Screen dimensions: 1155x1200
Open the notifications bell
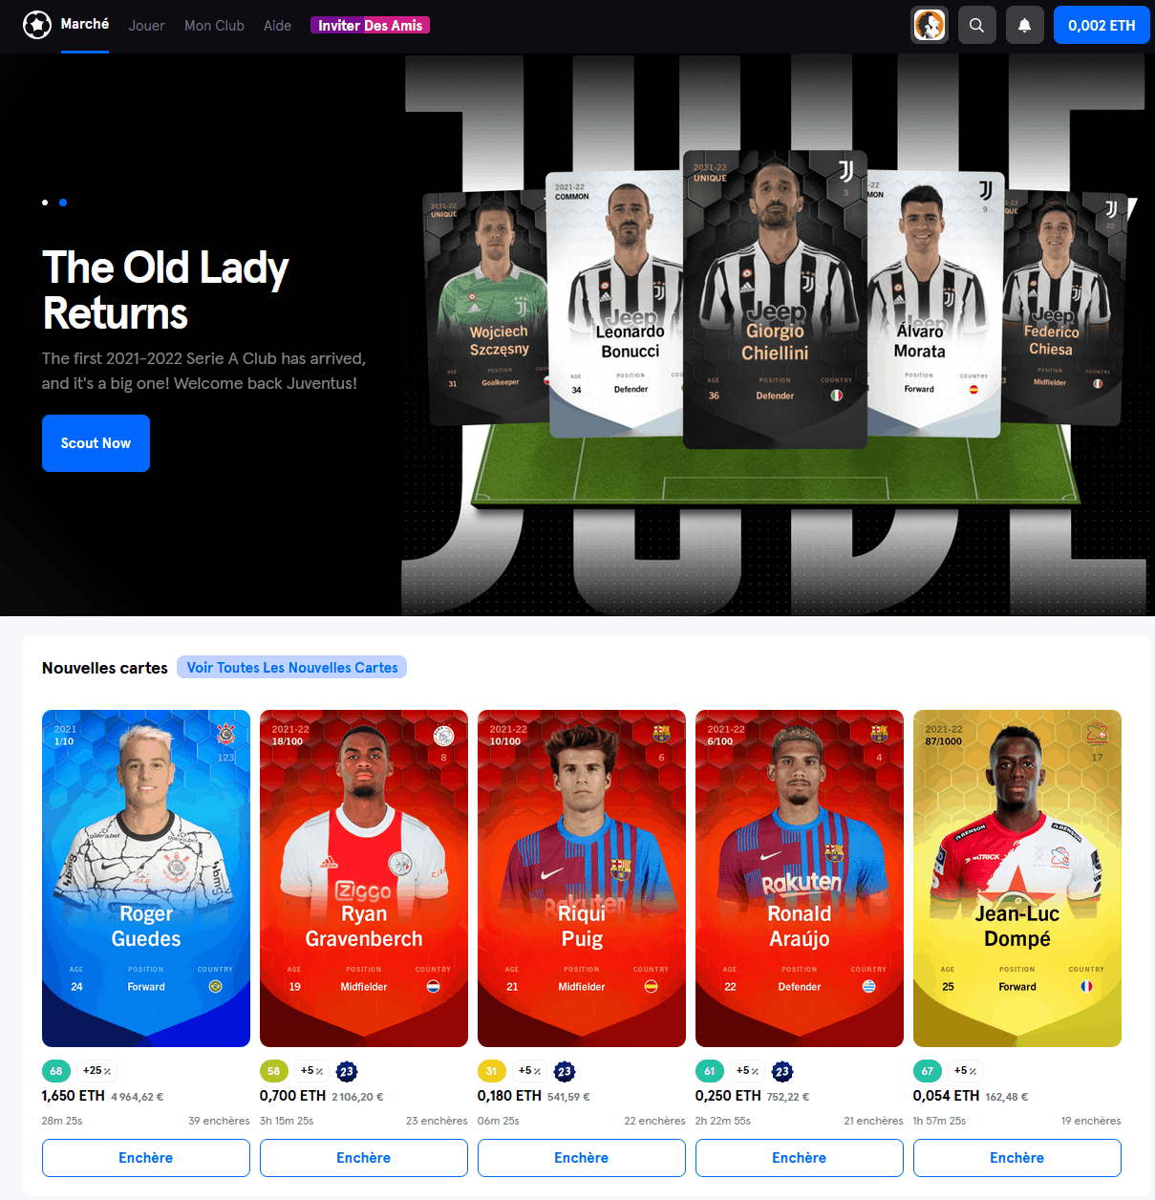(x=1024, y=25)
